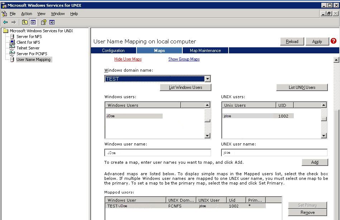Screen dimensions: 340x220
Task: Click the Hide User Maps link
Action: pos(128,59)
